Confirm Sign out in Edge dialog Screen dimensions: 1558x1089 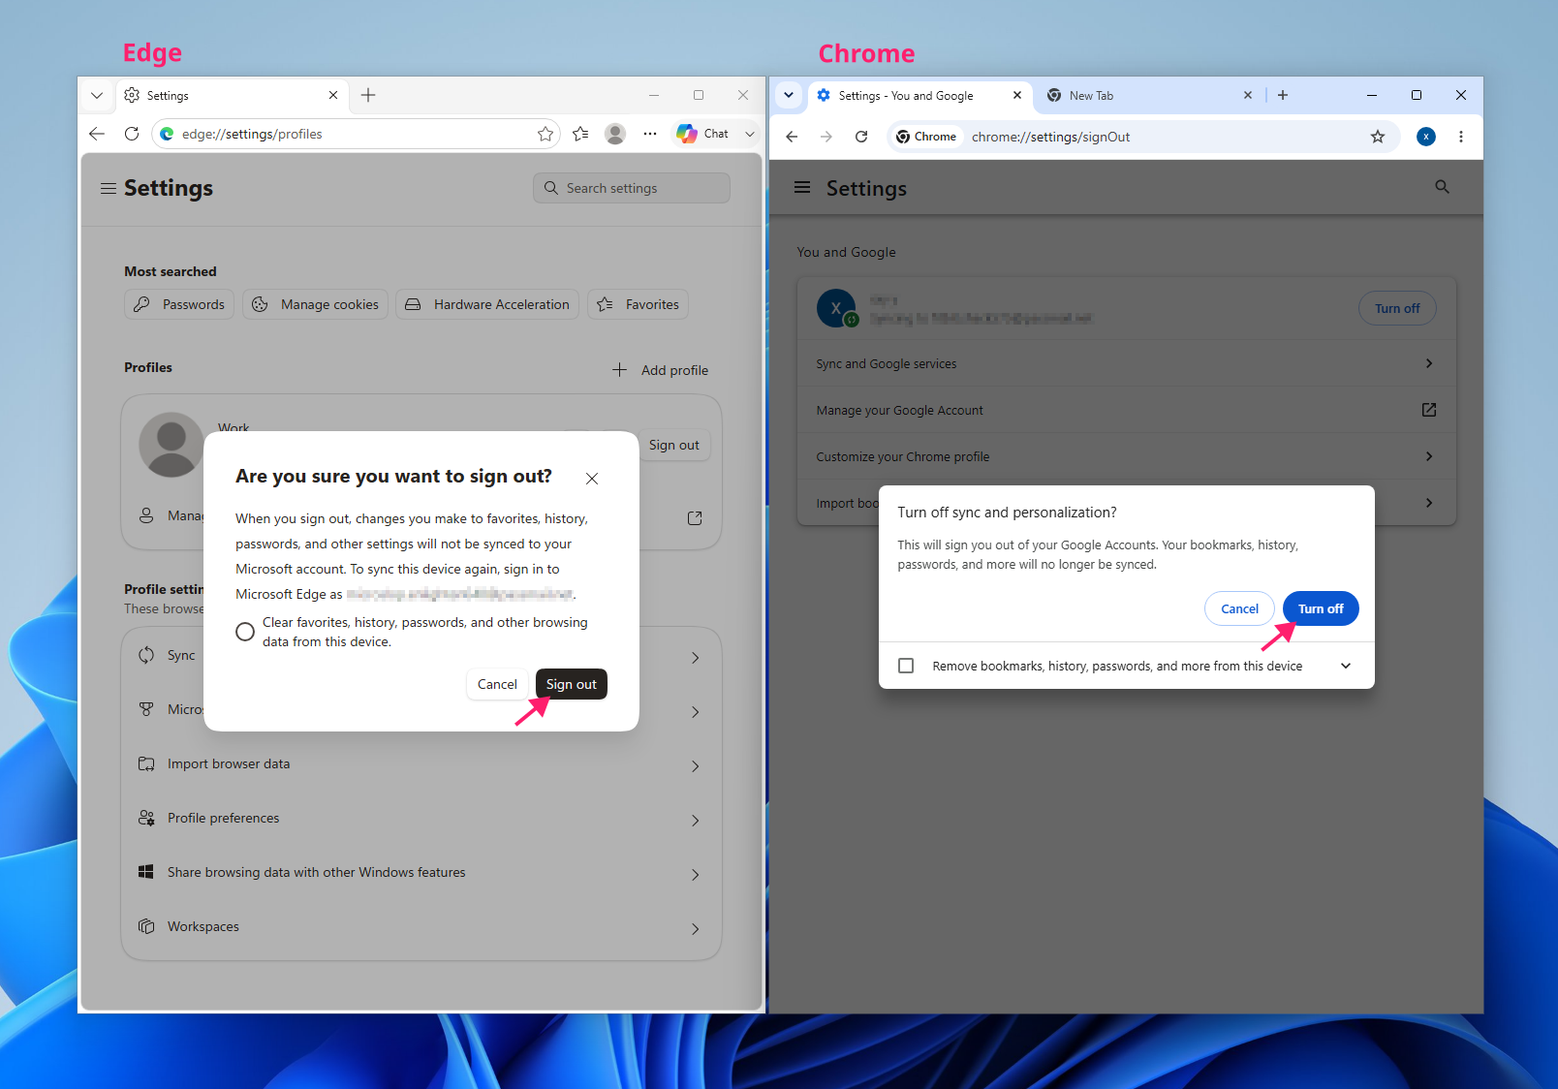click(572, 684)
